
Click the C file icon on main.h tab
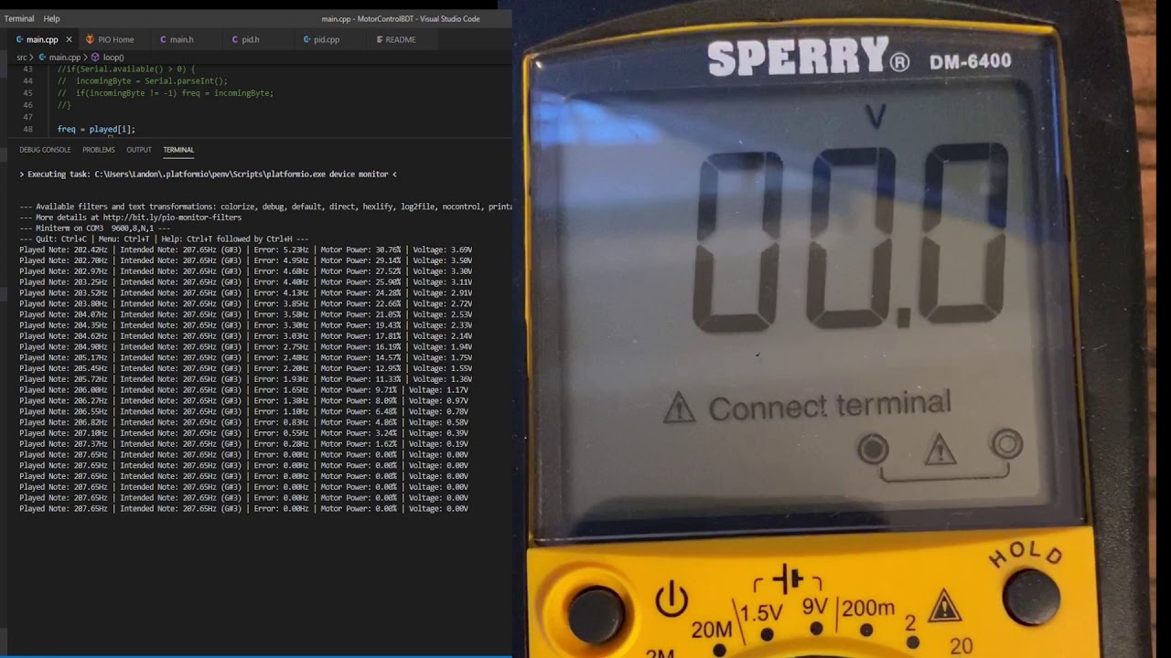[x=163, y=39]
